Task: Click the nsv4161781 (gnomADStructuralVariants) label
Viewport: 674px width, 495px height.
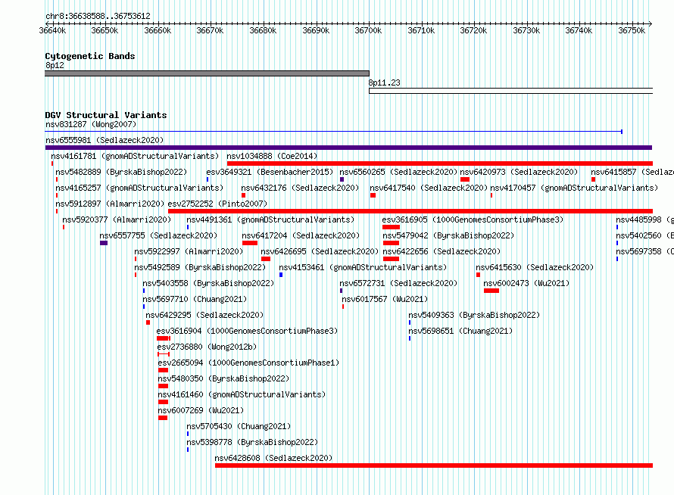Action: 135,156
